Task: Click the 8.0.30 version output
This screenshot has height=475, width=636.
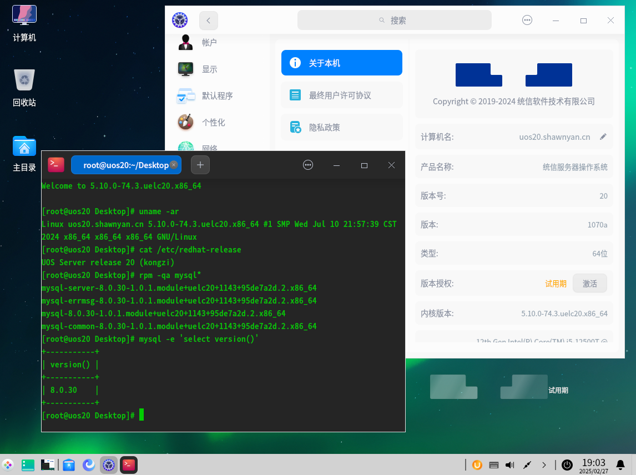Action: coord(64,390)
